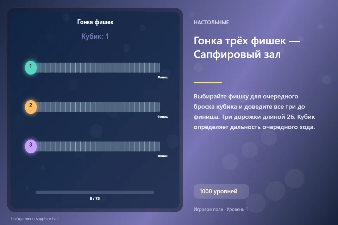The height and width of the screenshot is (225, 338).
Task: Click the "НАСТОЛЬНЫЕ" category label
Action: (x=211, y=22)
